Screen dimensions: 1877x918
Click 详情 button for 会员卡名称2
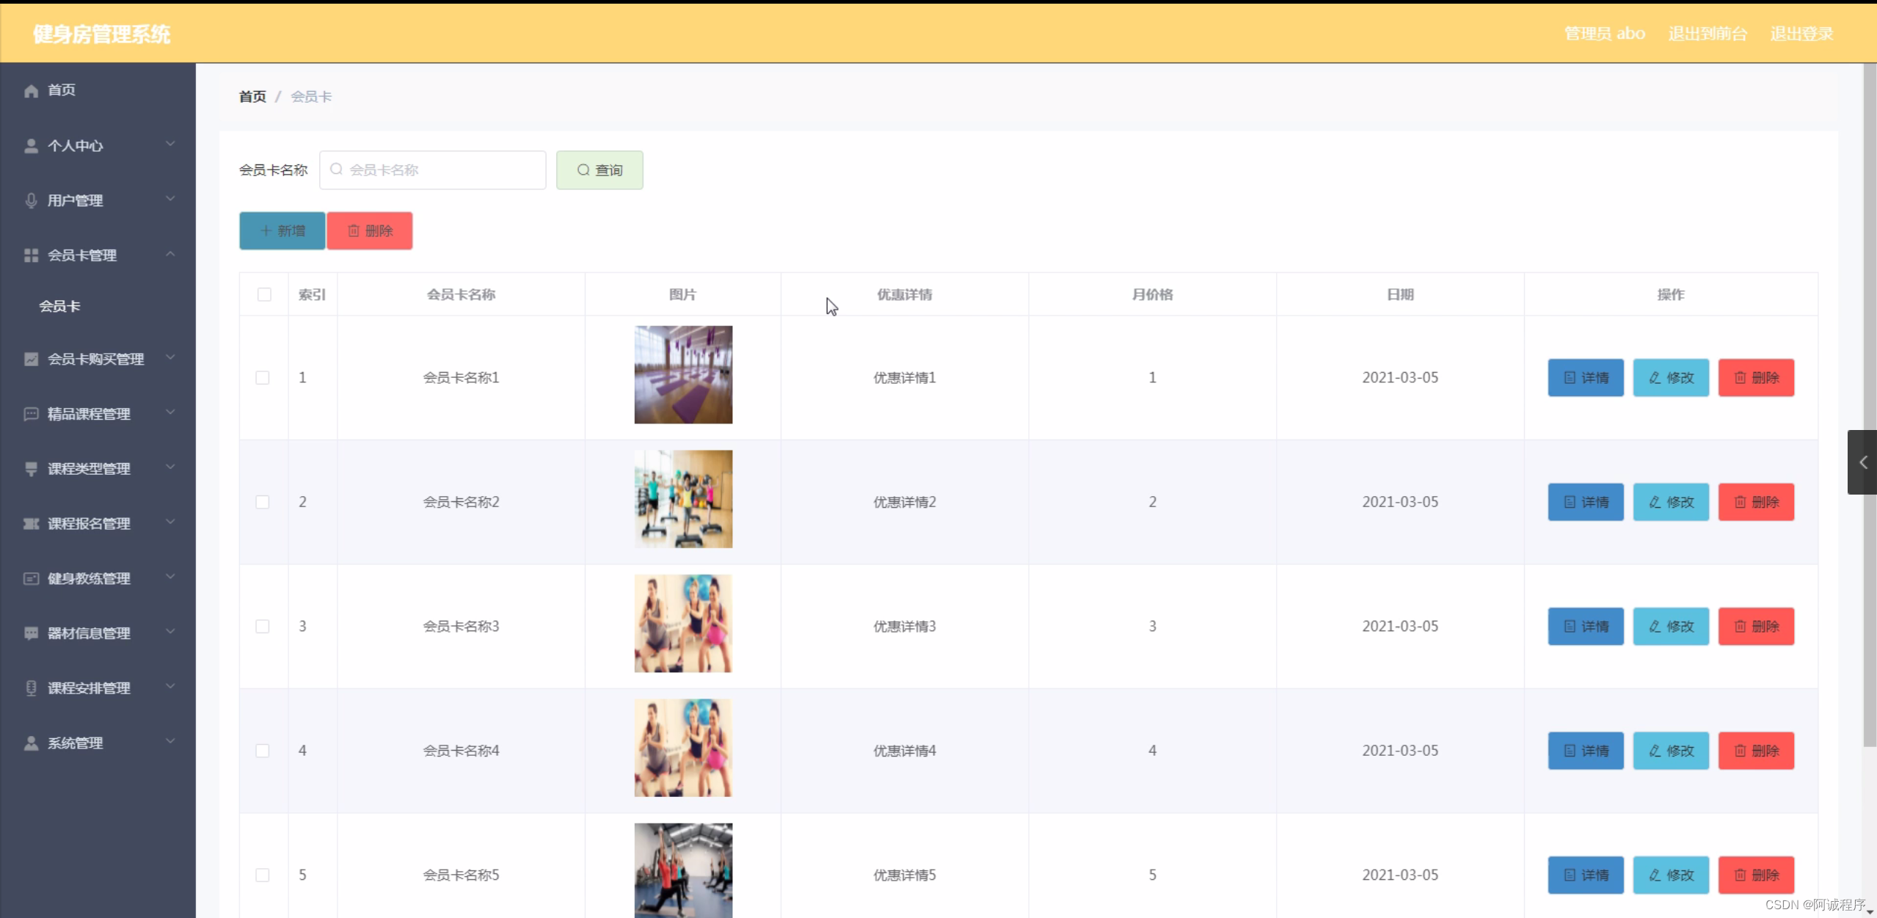(x=1585, y=501)
